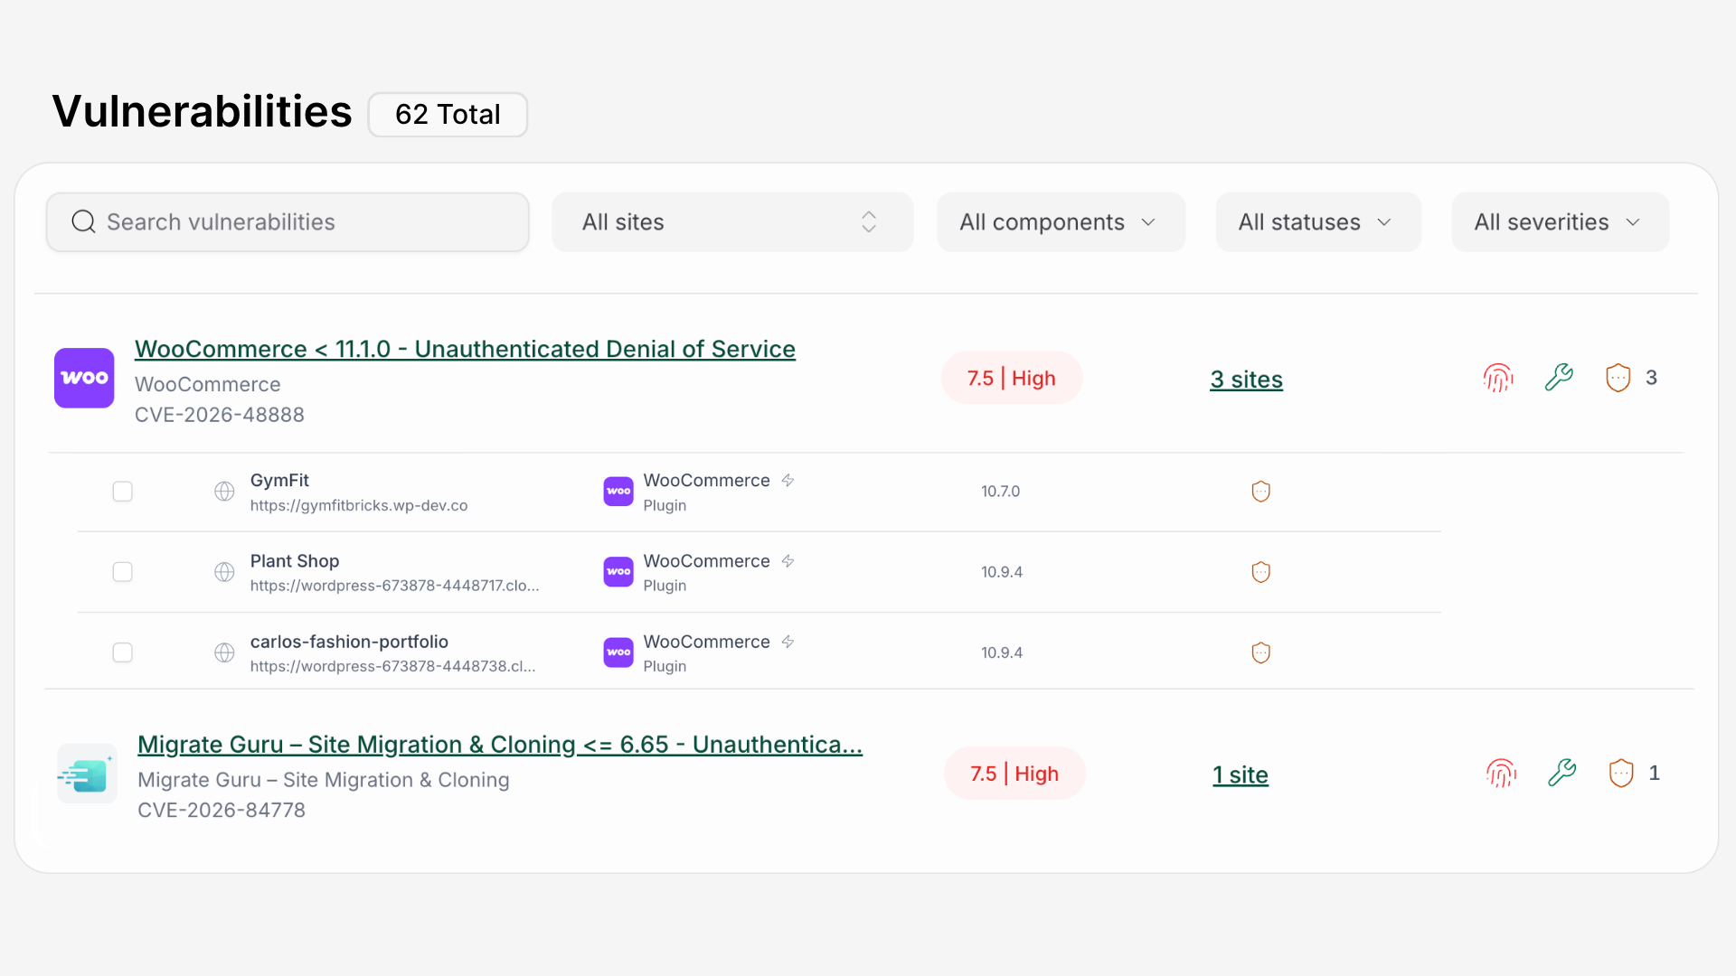The height and width of the screenshot is (976, 1736).
Task: Tick the GymFit site checkbox
Action: click(x=122, y=491)
